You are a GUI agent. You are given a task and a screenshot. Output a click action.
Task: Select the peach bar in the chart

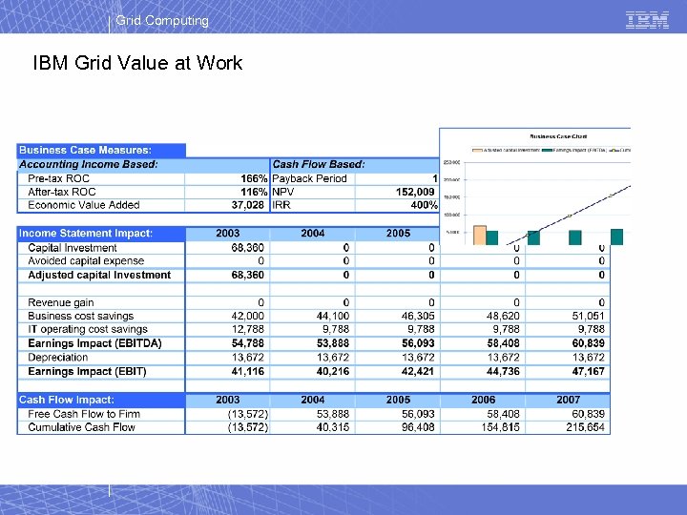[x=480, y=236]
